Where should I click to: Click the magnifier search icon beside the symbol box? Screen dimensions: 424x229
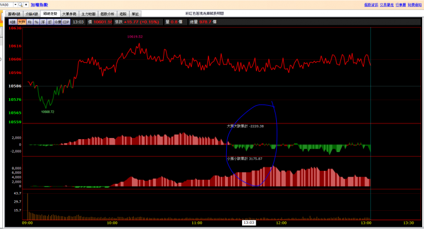point(20,5)
